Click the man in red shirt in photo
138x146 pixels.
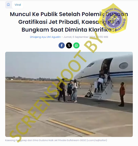(x=122, y=94)
